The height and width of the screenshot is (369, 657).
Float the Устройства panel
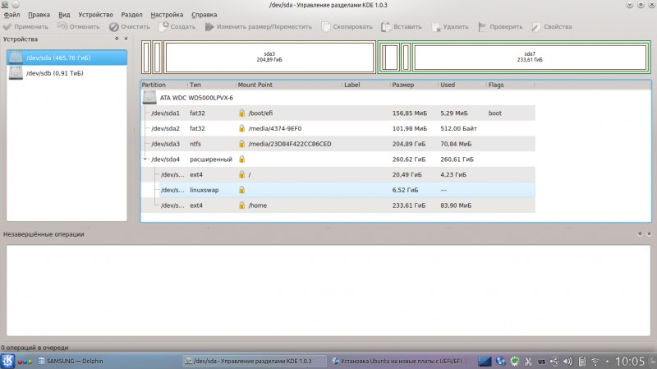[117, 39]
